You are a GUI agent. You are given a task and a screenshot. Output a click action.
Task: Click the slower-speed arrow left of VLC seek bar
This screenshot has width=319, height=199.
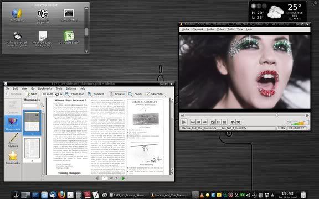click(182, 115)
